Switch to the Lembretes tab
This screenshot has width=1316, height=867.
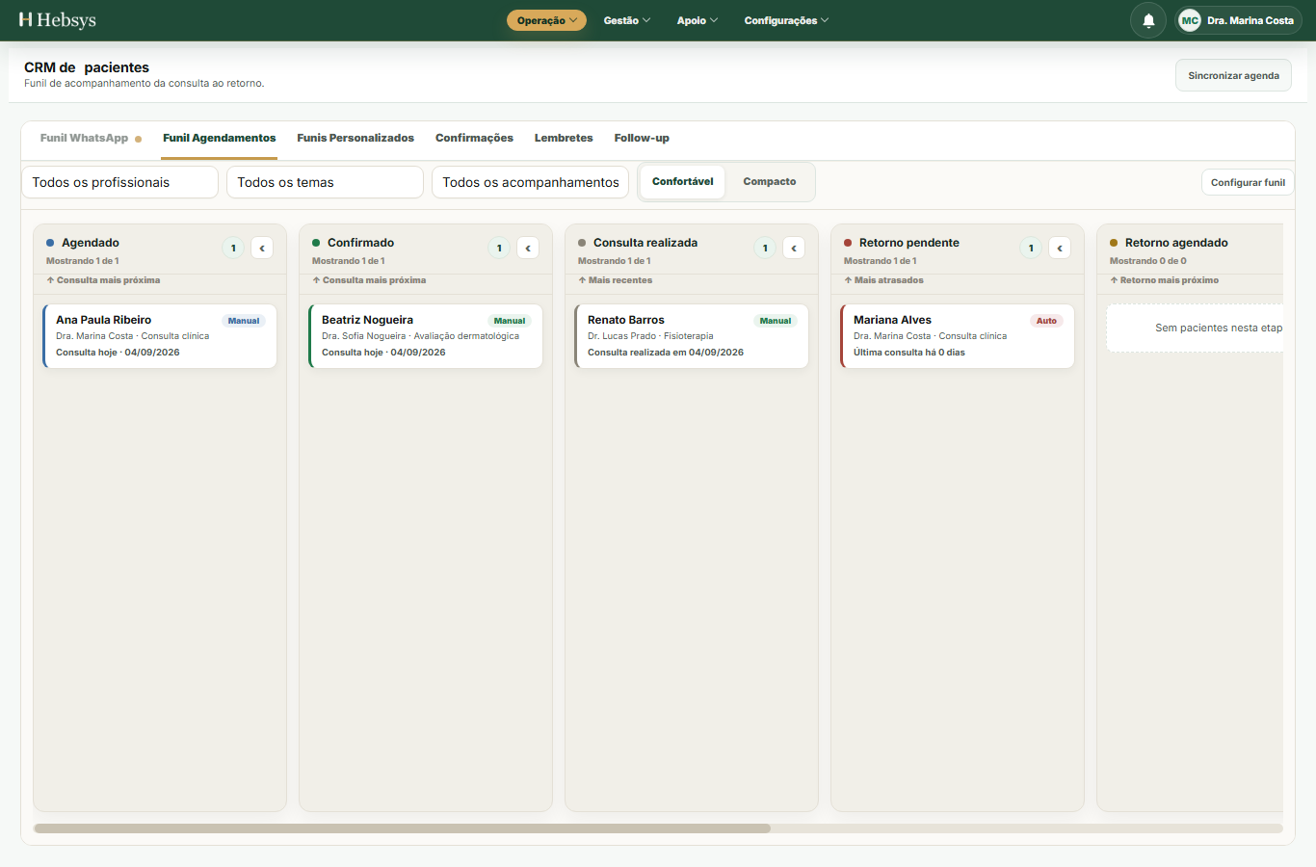(564, 138)
